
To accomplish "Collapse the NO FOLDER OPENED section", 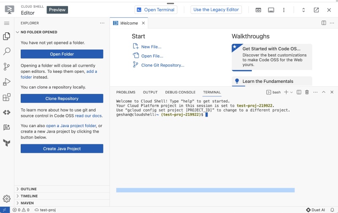I will tap(62, 32).
